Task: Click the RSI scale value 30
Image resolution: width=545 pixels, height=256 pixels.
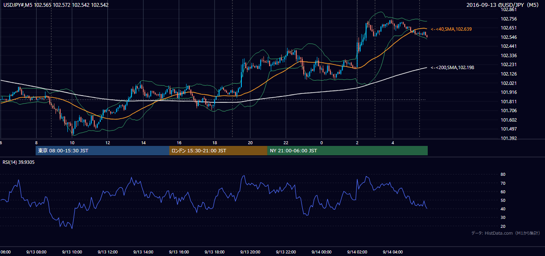Action: coord(503,218)
